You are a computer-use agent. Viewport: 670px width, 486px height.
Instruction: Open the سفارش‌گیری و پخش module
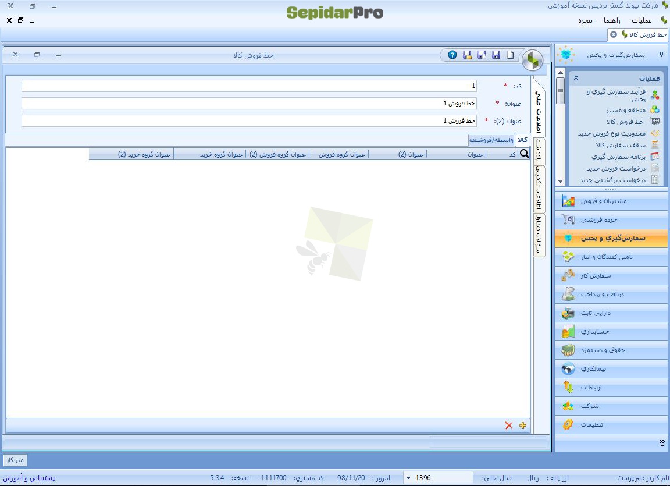(611, 238)
